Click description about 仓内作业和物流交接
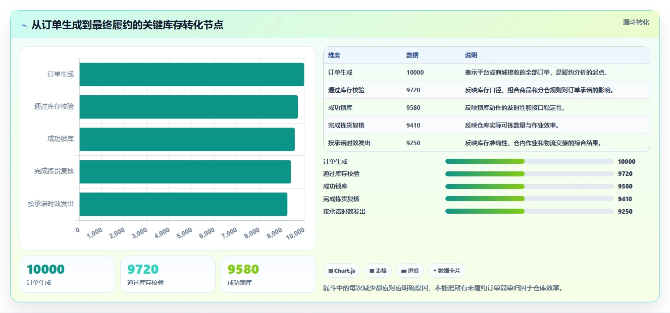 [x=533, y=143]
